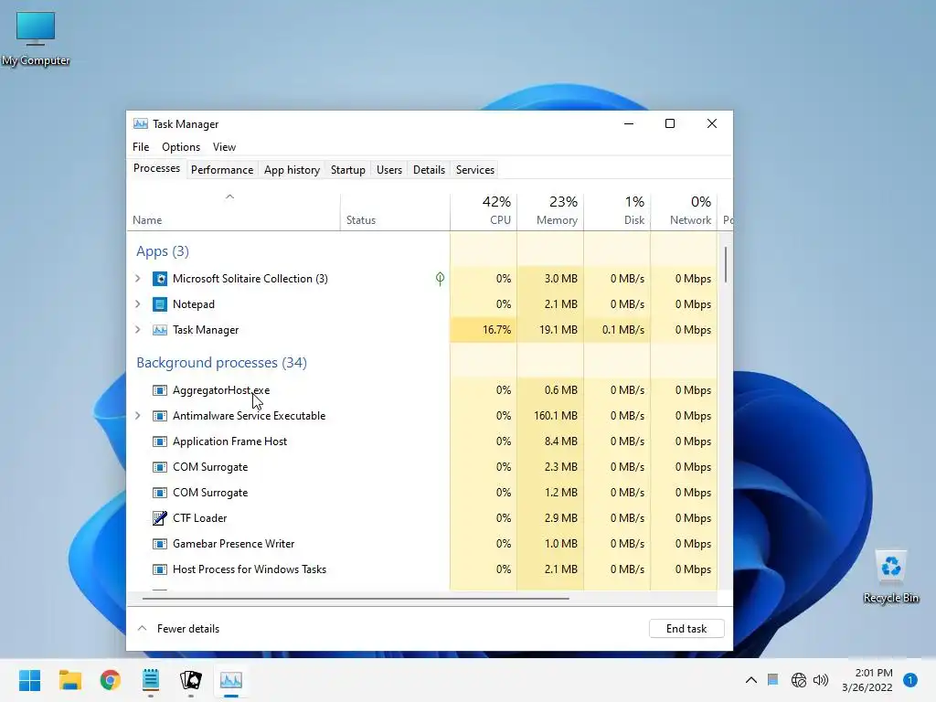Open the Options menu

coord(181,147)
